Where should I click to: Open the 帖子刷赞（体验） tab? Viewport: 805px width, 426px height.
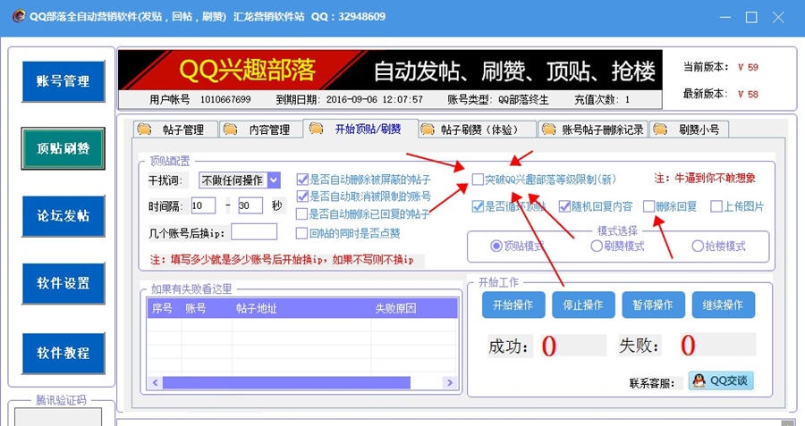pyautogui.click(x=478, y=129)
